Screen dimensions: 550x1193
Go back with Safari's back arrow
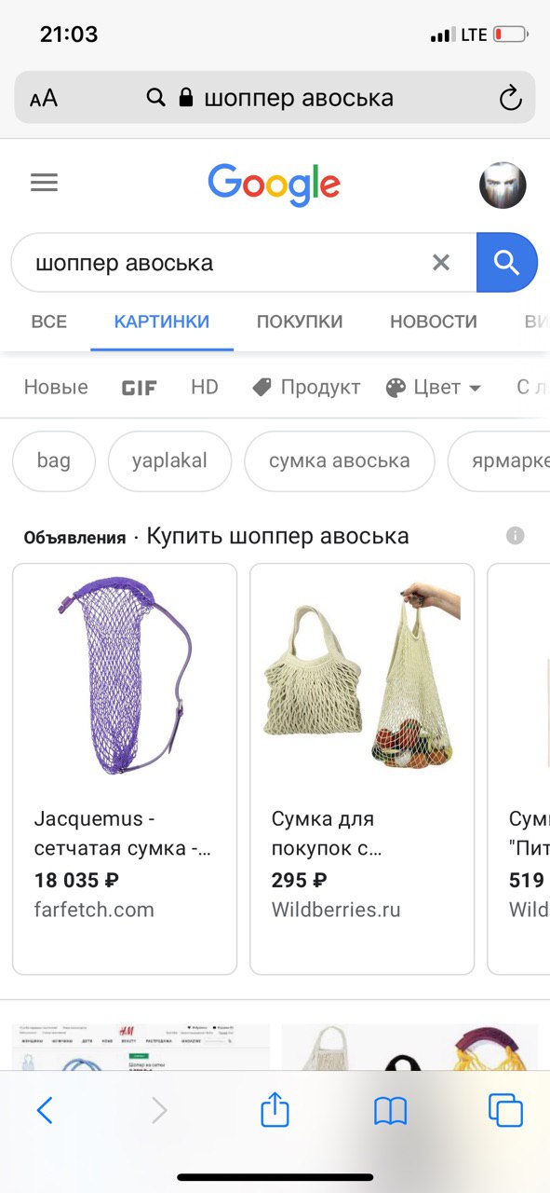click(45, 1110)
